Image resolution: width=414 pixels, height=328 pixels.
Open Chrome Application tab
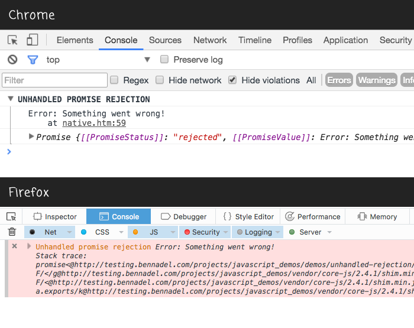coord(345,40)
